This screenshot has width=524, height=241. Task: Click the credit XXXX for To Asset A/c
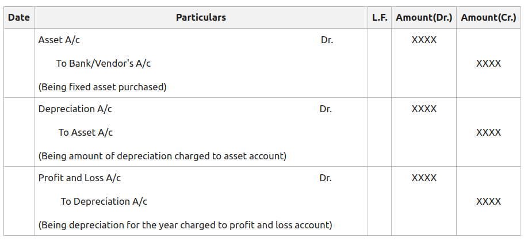[488, 132]
